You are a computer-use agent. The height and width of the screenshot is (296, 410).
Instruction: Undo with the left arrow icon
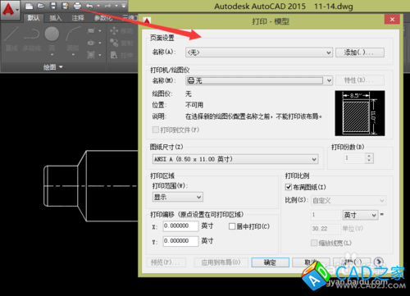pyautogui.click(x=89, y=6)
